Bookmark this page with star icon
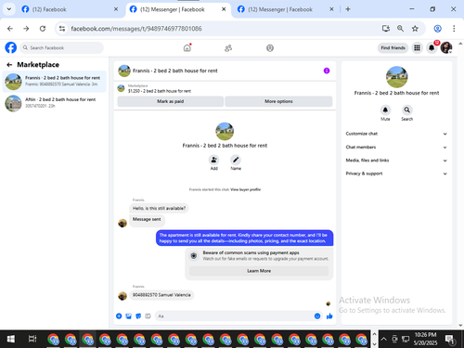 (x=415, y=29)
